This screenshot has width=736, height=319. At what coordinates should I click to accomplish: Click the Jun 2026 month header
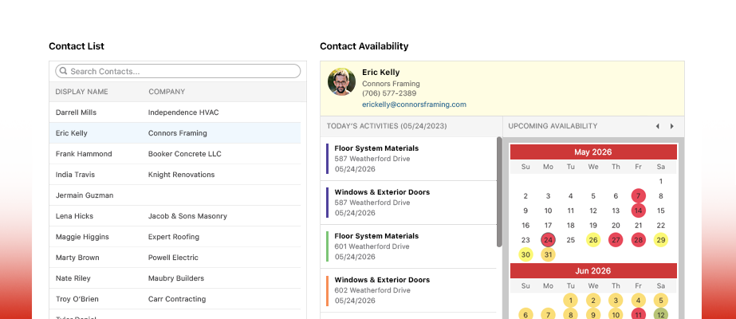tap(593, 270)
